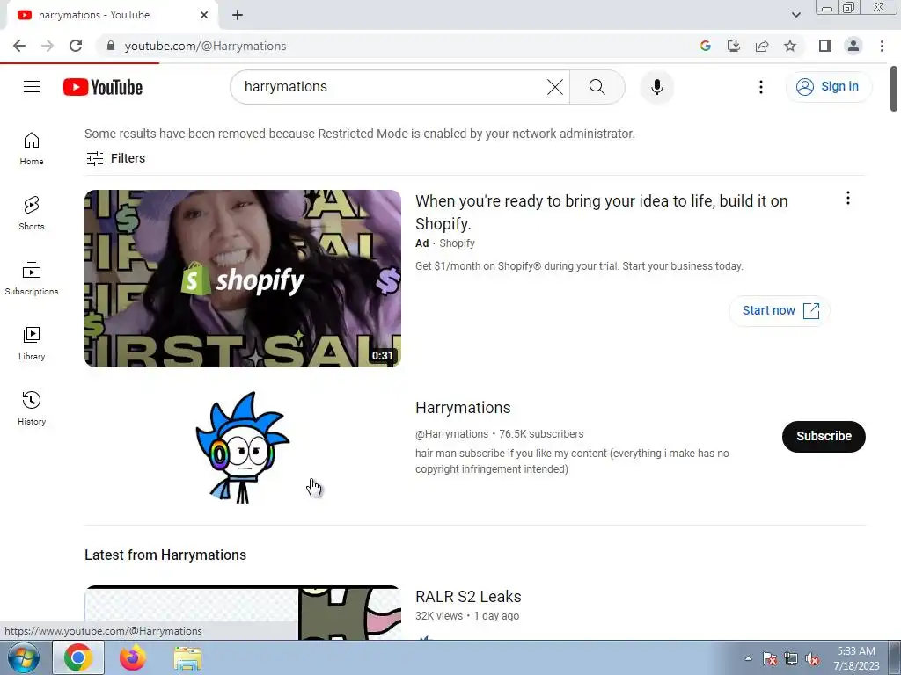Click the Start now Shopify button

pyautogui.click(x=780, y=310)
